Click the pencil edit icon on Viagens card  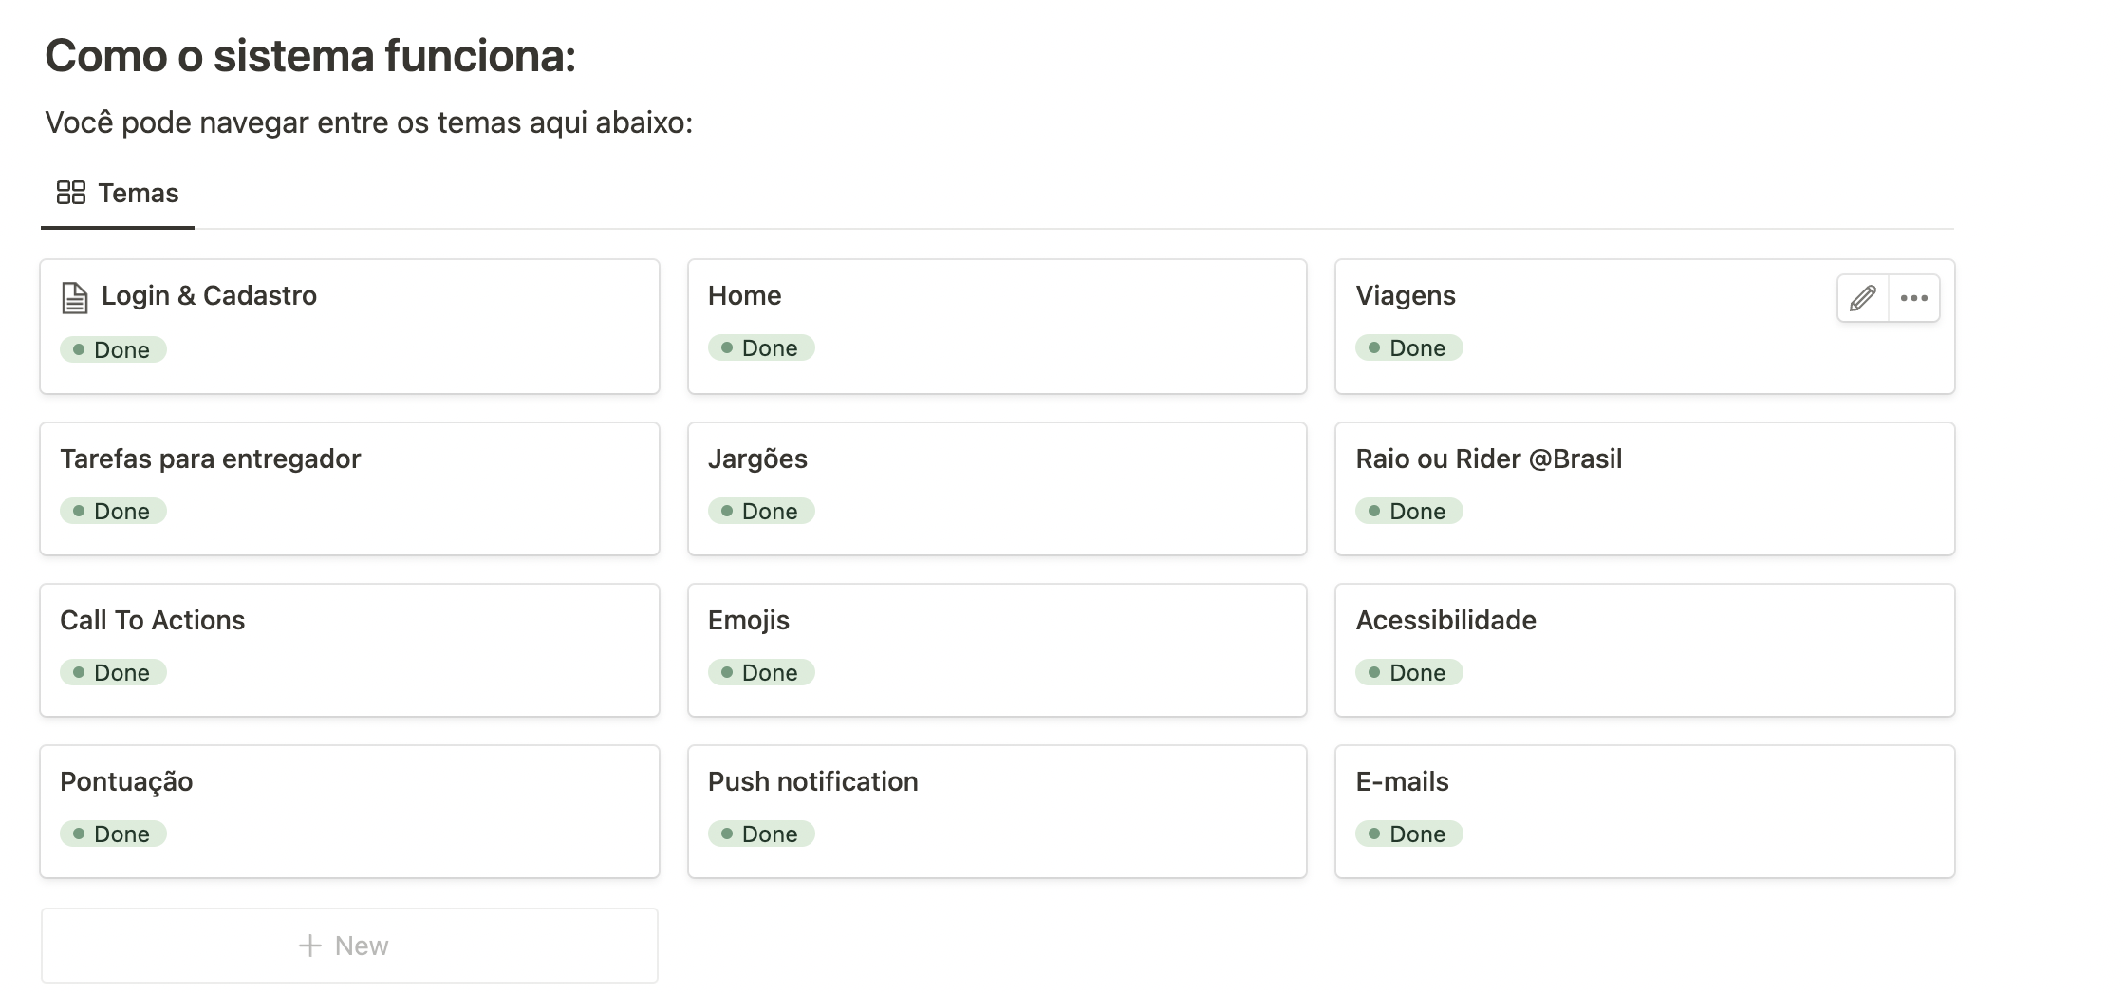point(1862,298)
